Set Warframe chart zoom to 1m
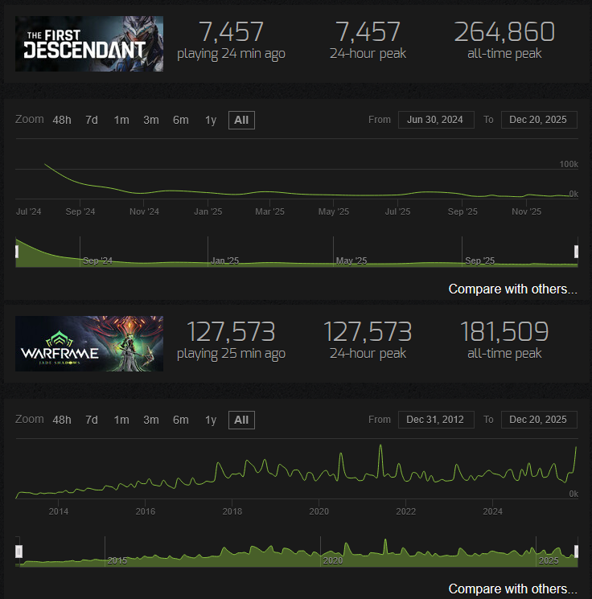Image resolution: width=592 pixels, height=599 pixels. point(121,420)
